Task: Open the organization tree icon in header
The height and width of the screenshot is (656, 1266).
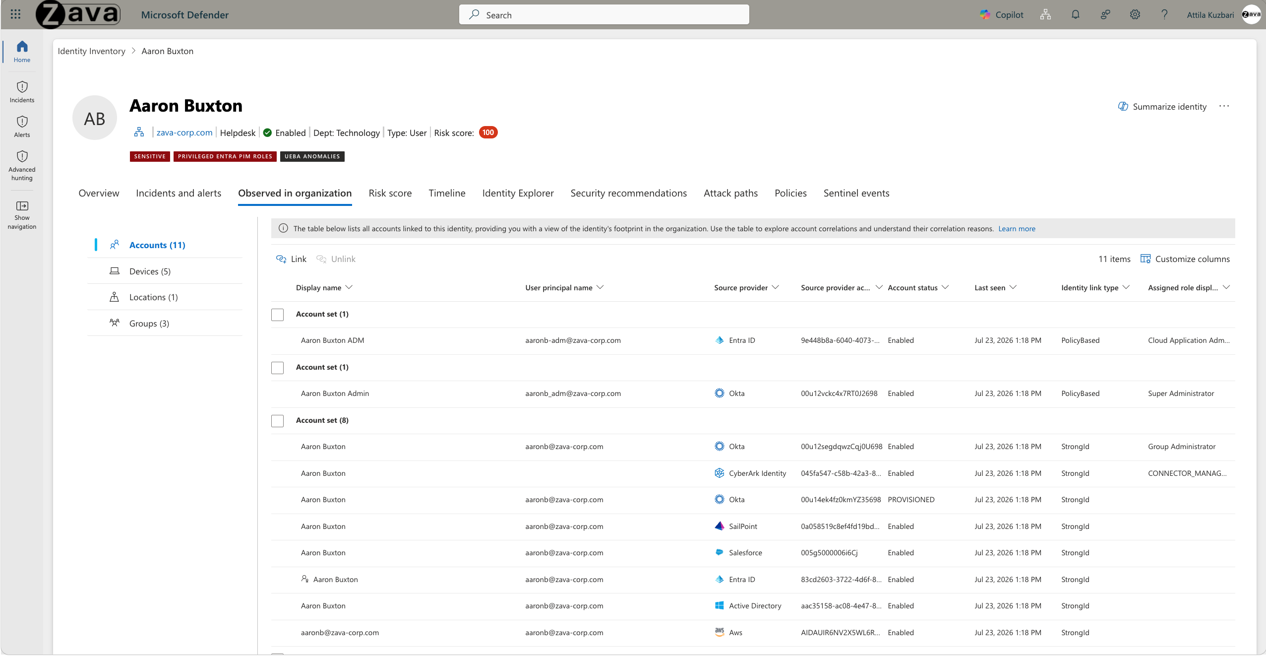Action: (x=1045, y=15)
